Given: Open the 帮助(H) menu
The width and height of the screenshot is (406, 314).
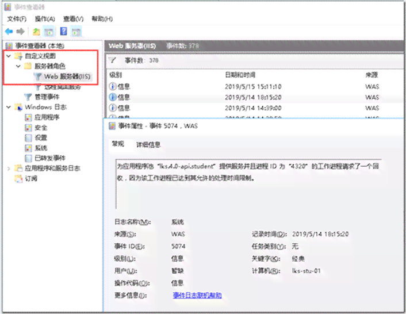Looking at the screenshot, I should 102,19.
